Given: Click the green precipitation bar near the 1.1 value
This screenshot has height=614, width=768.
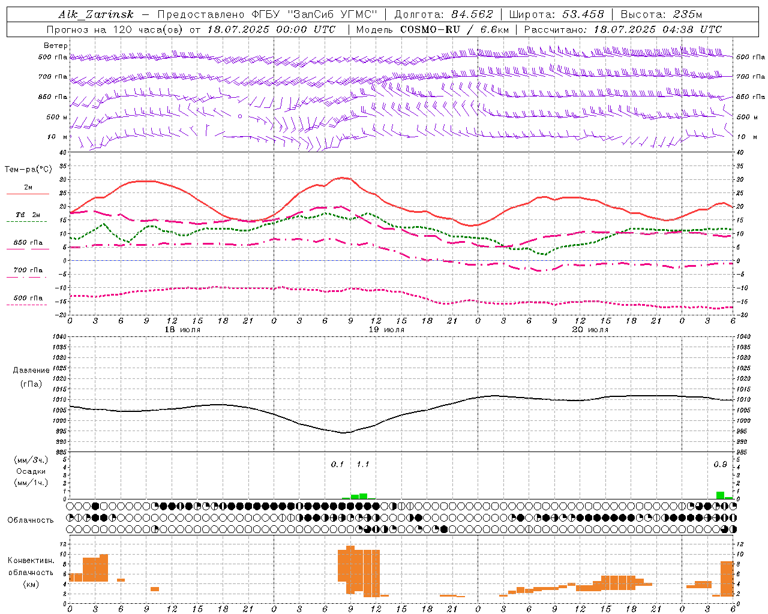Looking at the screenshot, I should 363,496.
